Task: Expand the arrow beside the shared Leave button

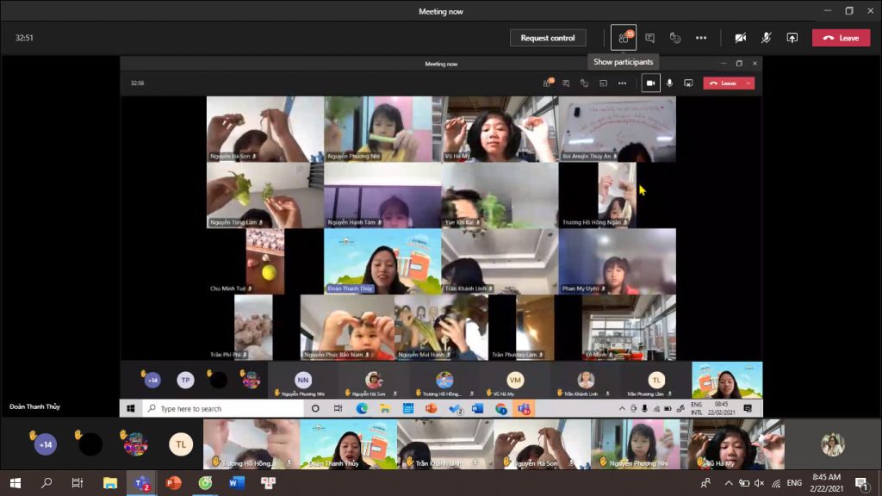Action: [748, 84]
